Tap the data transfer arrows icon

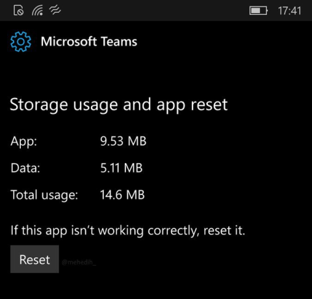55,10
